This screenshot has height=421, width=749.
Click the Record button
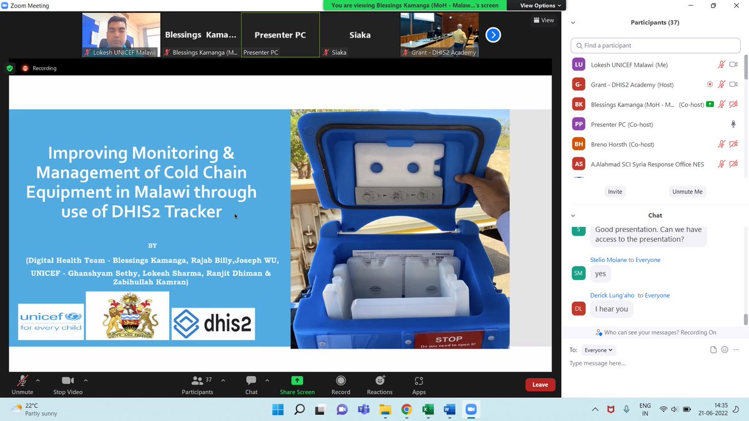[341, 384]
